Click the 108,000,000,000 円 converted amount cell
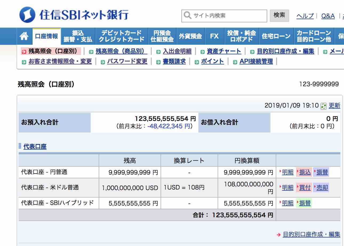Image resolution: width=344 pixels, height=246 pixels. [x=247, y=188]
